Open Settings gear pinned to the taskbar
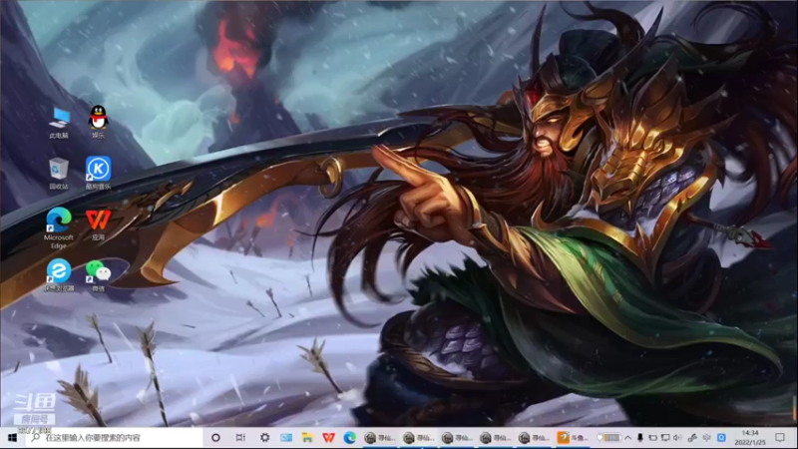798x449 pixels. (x=264, y=438)
